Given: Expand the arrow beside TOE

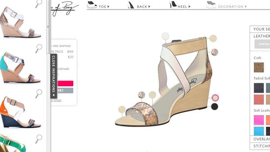Looking at the screenshot, I should (x=109, y=7).
